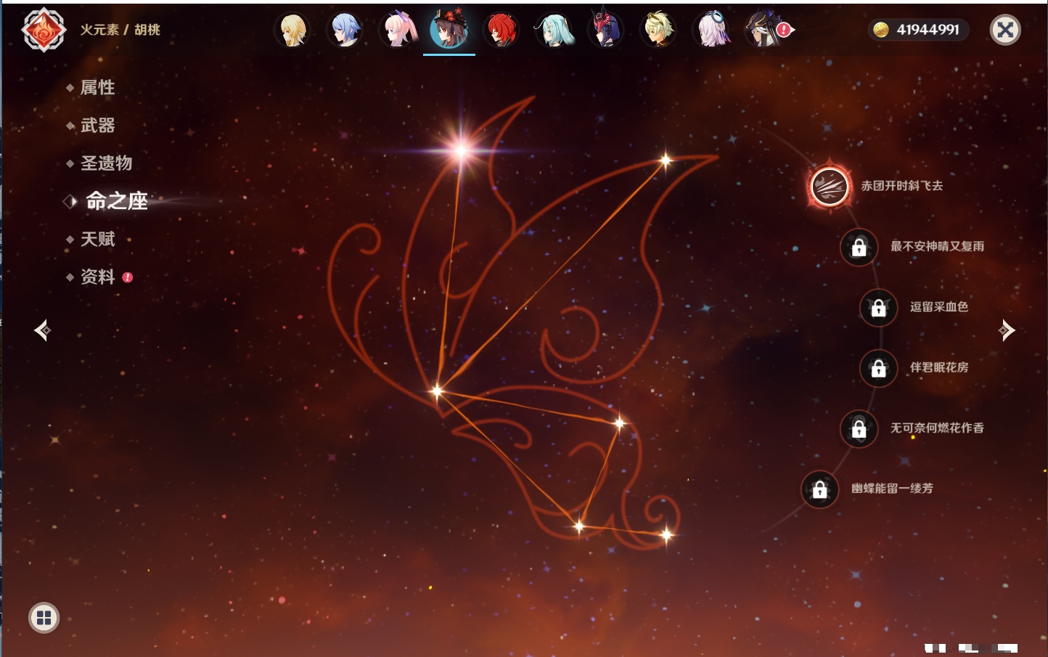Click the Pyro element emblem icon

(x=44, y=30)
